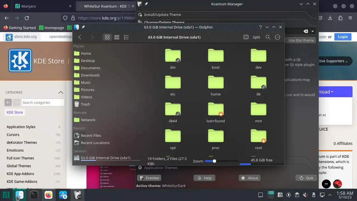Image resolution: width=357 pixels, height=201 pixels.
Task: Clear the Kvantum theme combo text
Action: click(306, 31)
